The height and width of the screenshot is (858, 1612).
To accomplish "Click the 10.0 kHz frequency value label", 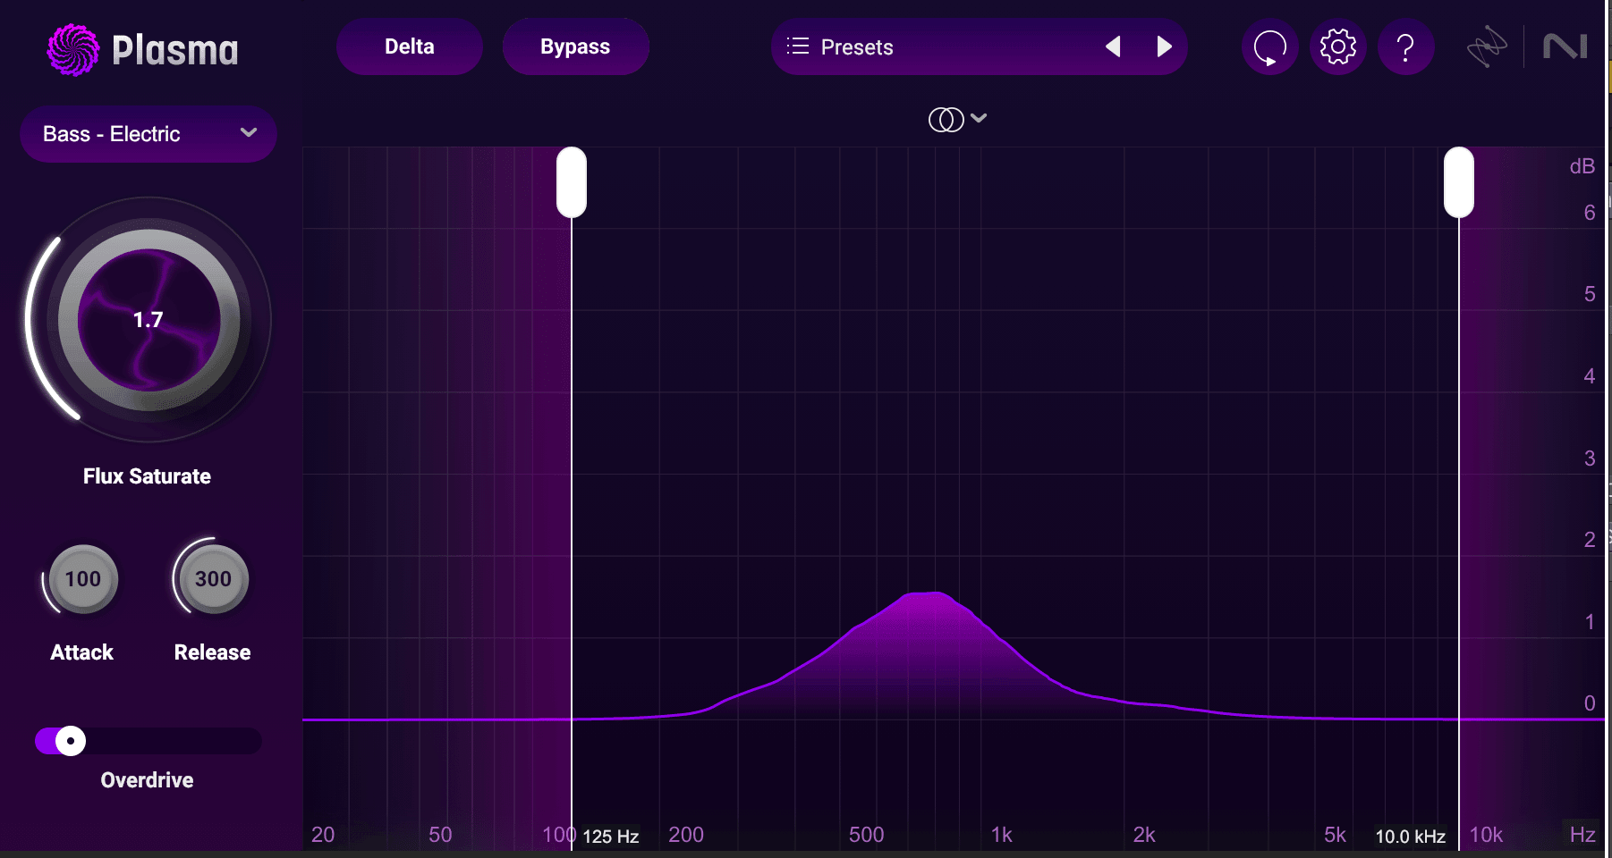I will pyautogui.click(x=1411, y=837).
